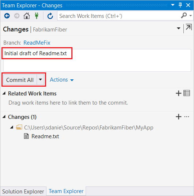Open Changes page title dropdown arrow
Screen dimensions: 194x196
[179, 28]
